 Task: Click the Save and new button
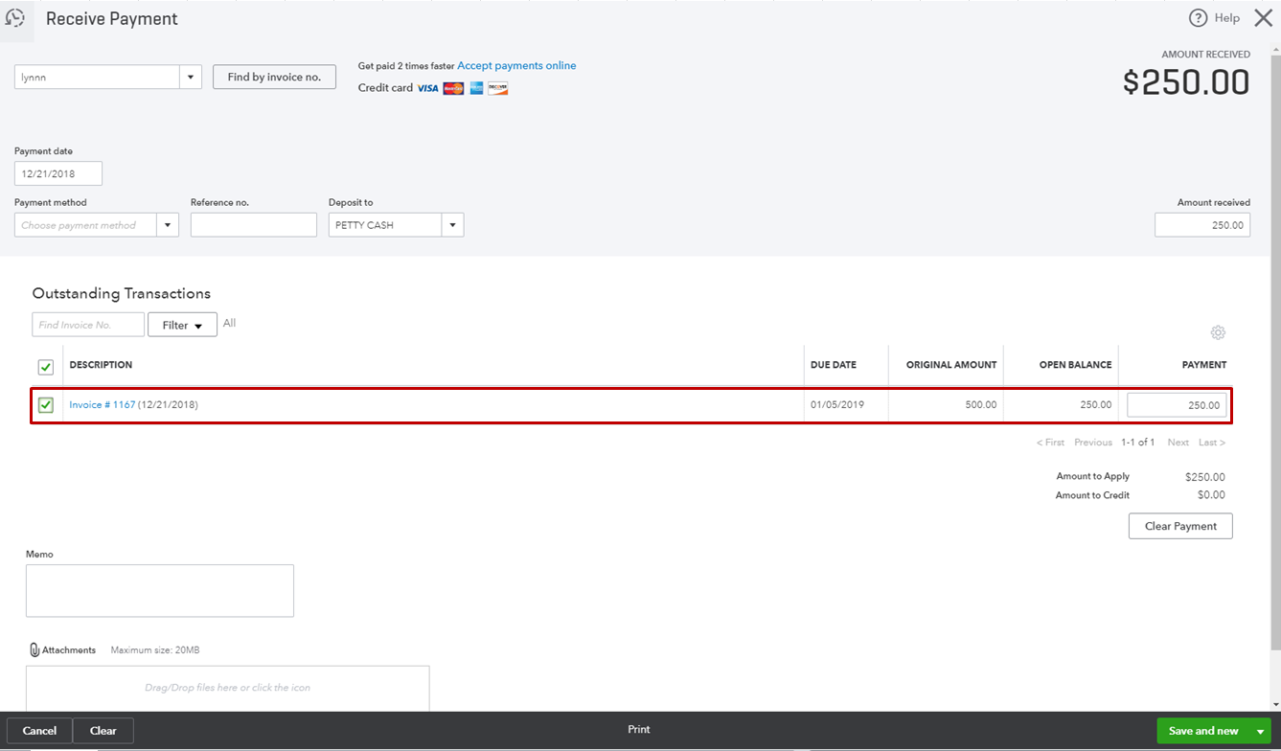click(x=1203, y=731)
